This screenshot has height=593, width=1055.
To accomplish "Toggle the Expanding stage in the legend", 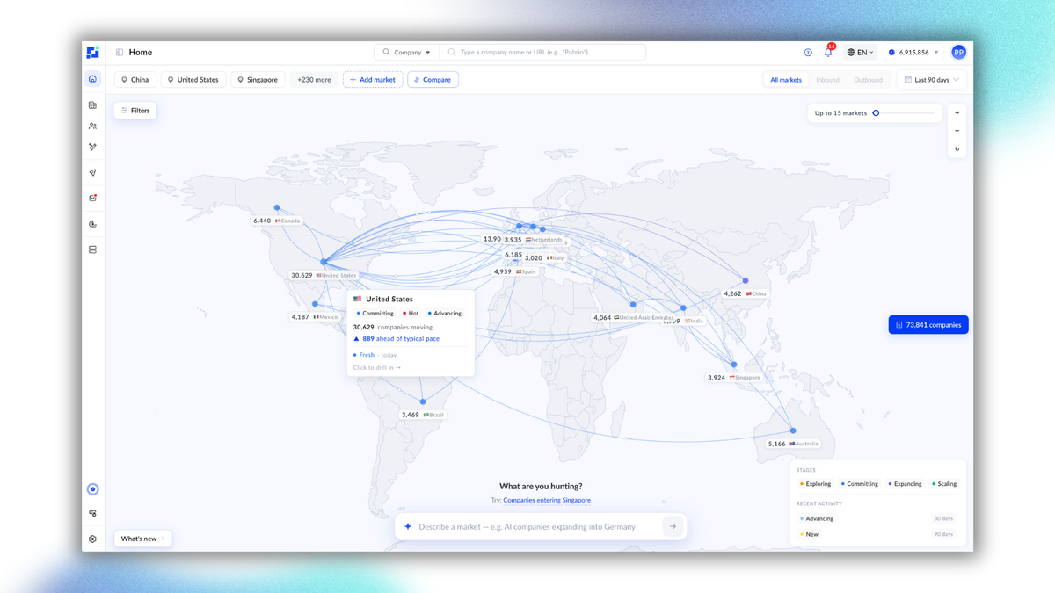I will point(905,484).
